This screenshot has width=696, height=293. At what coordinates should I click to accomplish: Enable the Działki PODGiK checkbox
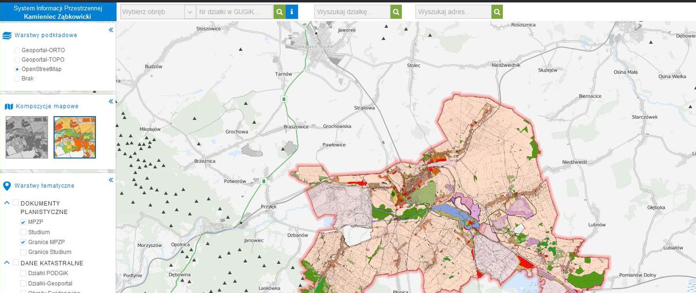pyautogui.click(x=23, y=273)
